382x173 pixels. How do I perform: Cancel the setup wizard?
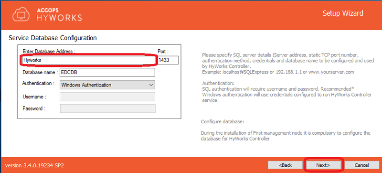point(361,165)
